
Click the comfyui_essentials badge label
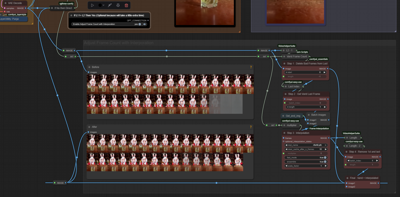click(x=318, y=59)
